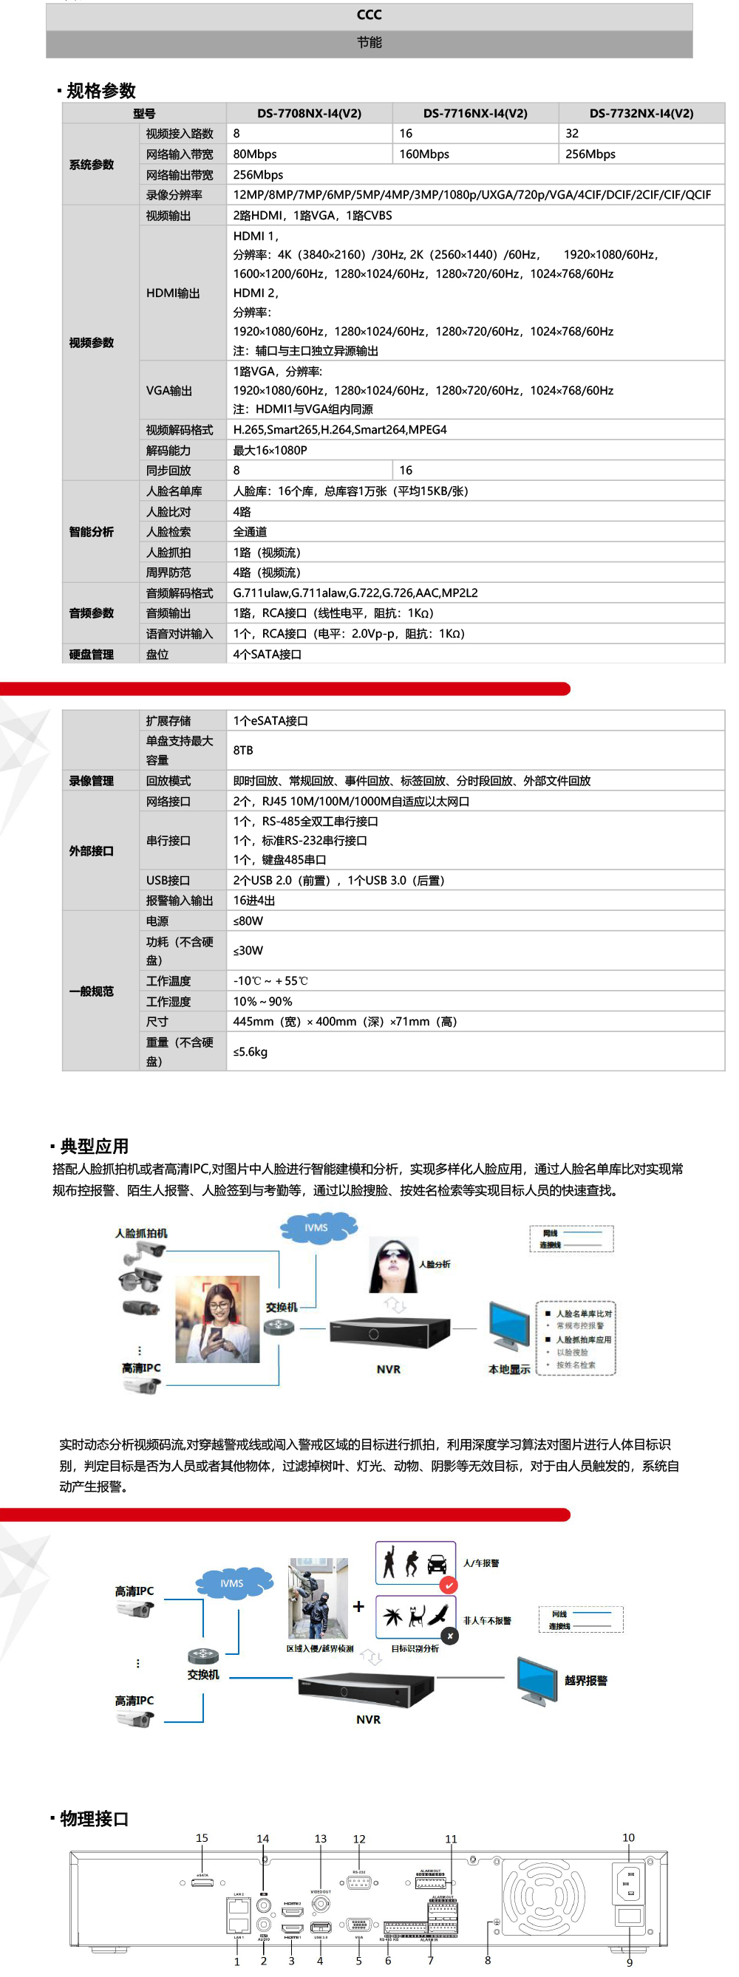Image resolution: width=739 pixels, height=1977 pixels.
Task: Click the ≤80W power value
Action: tap(248, 922)
